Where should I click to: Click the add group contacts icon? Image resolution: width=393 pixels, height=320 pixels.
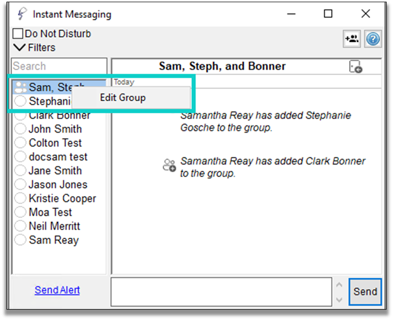click(352, 39)
